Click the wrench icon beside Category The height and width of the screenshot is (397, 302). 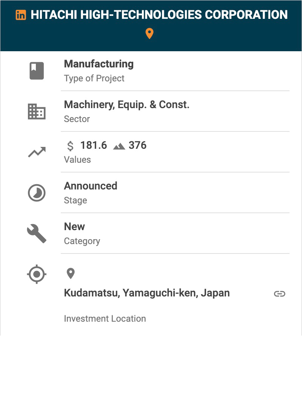(37, 234)
